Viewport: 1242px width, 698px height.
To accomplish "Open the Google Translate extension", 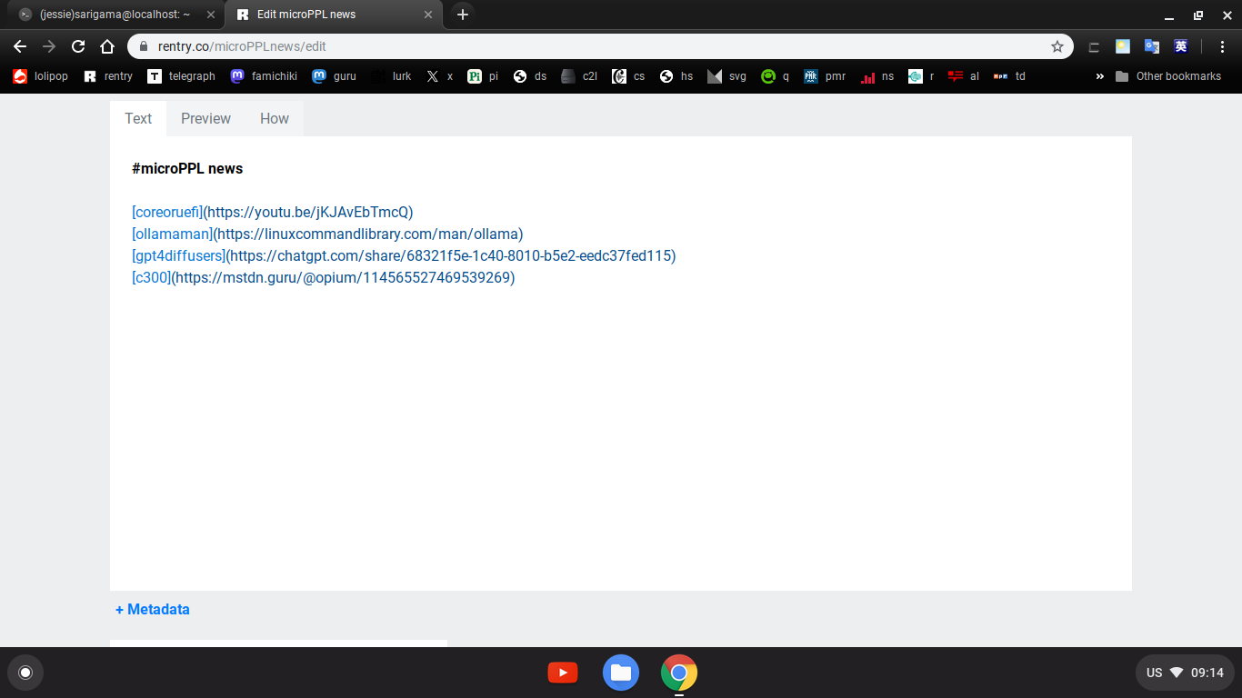I will click(x=1152, y=46).
